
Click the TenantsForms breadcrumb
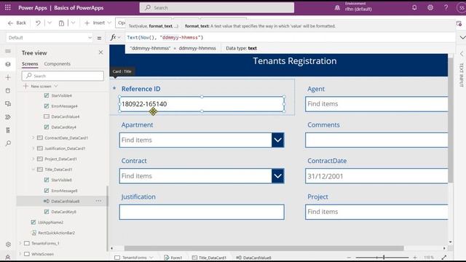click(134, 258)
